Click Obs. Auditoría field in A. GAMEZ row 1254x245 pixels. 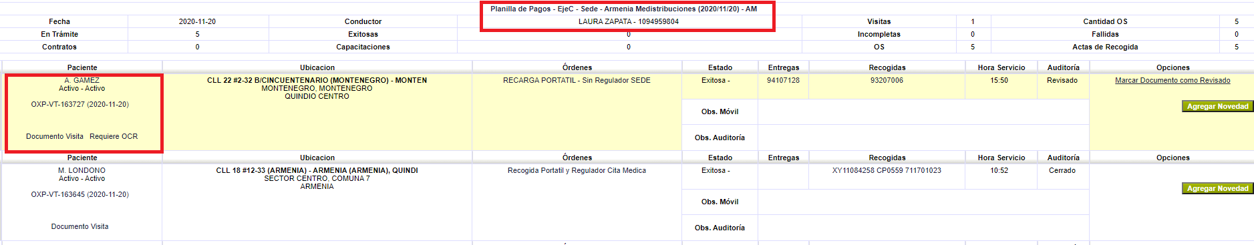click(x=923, y=138)
